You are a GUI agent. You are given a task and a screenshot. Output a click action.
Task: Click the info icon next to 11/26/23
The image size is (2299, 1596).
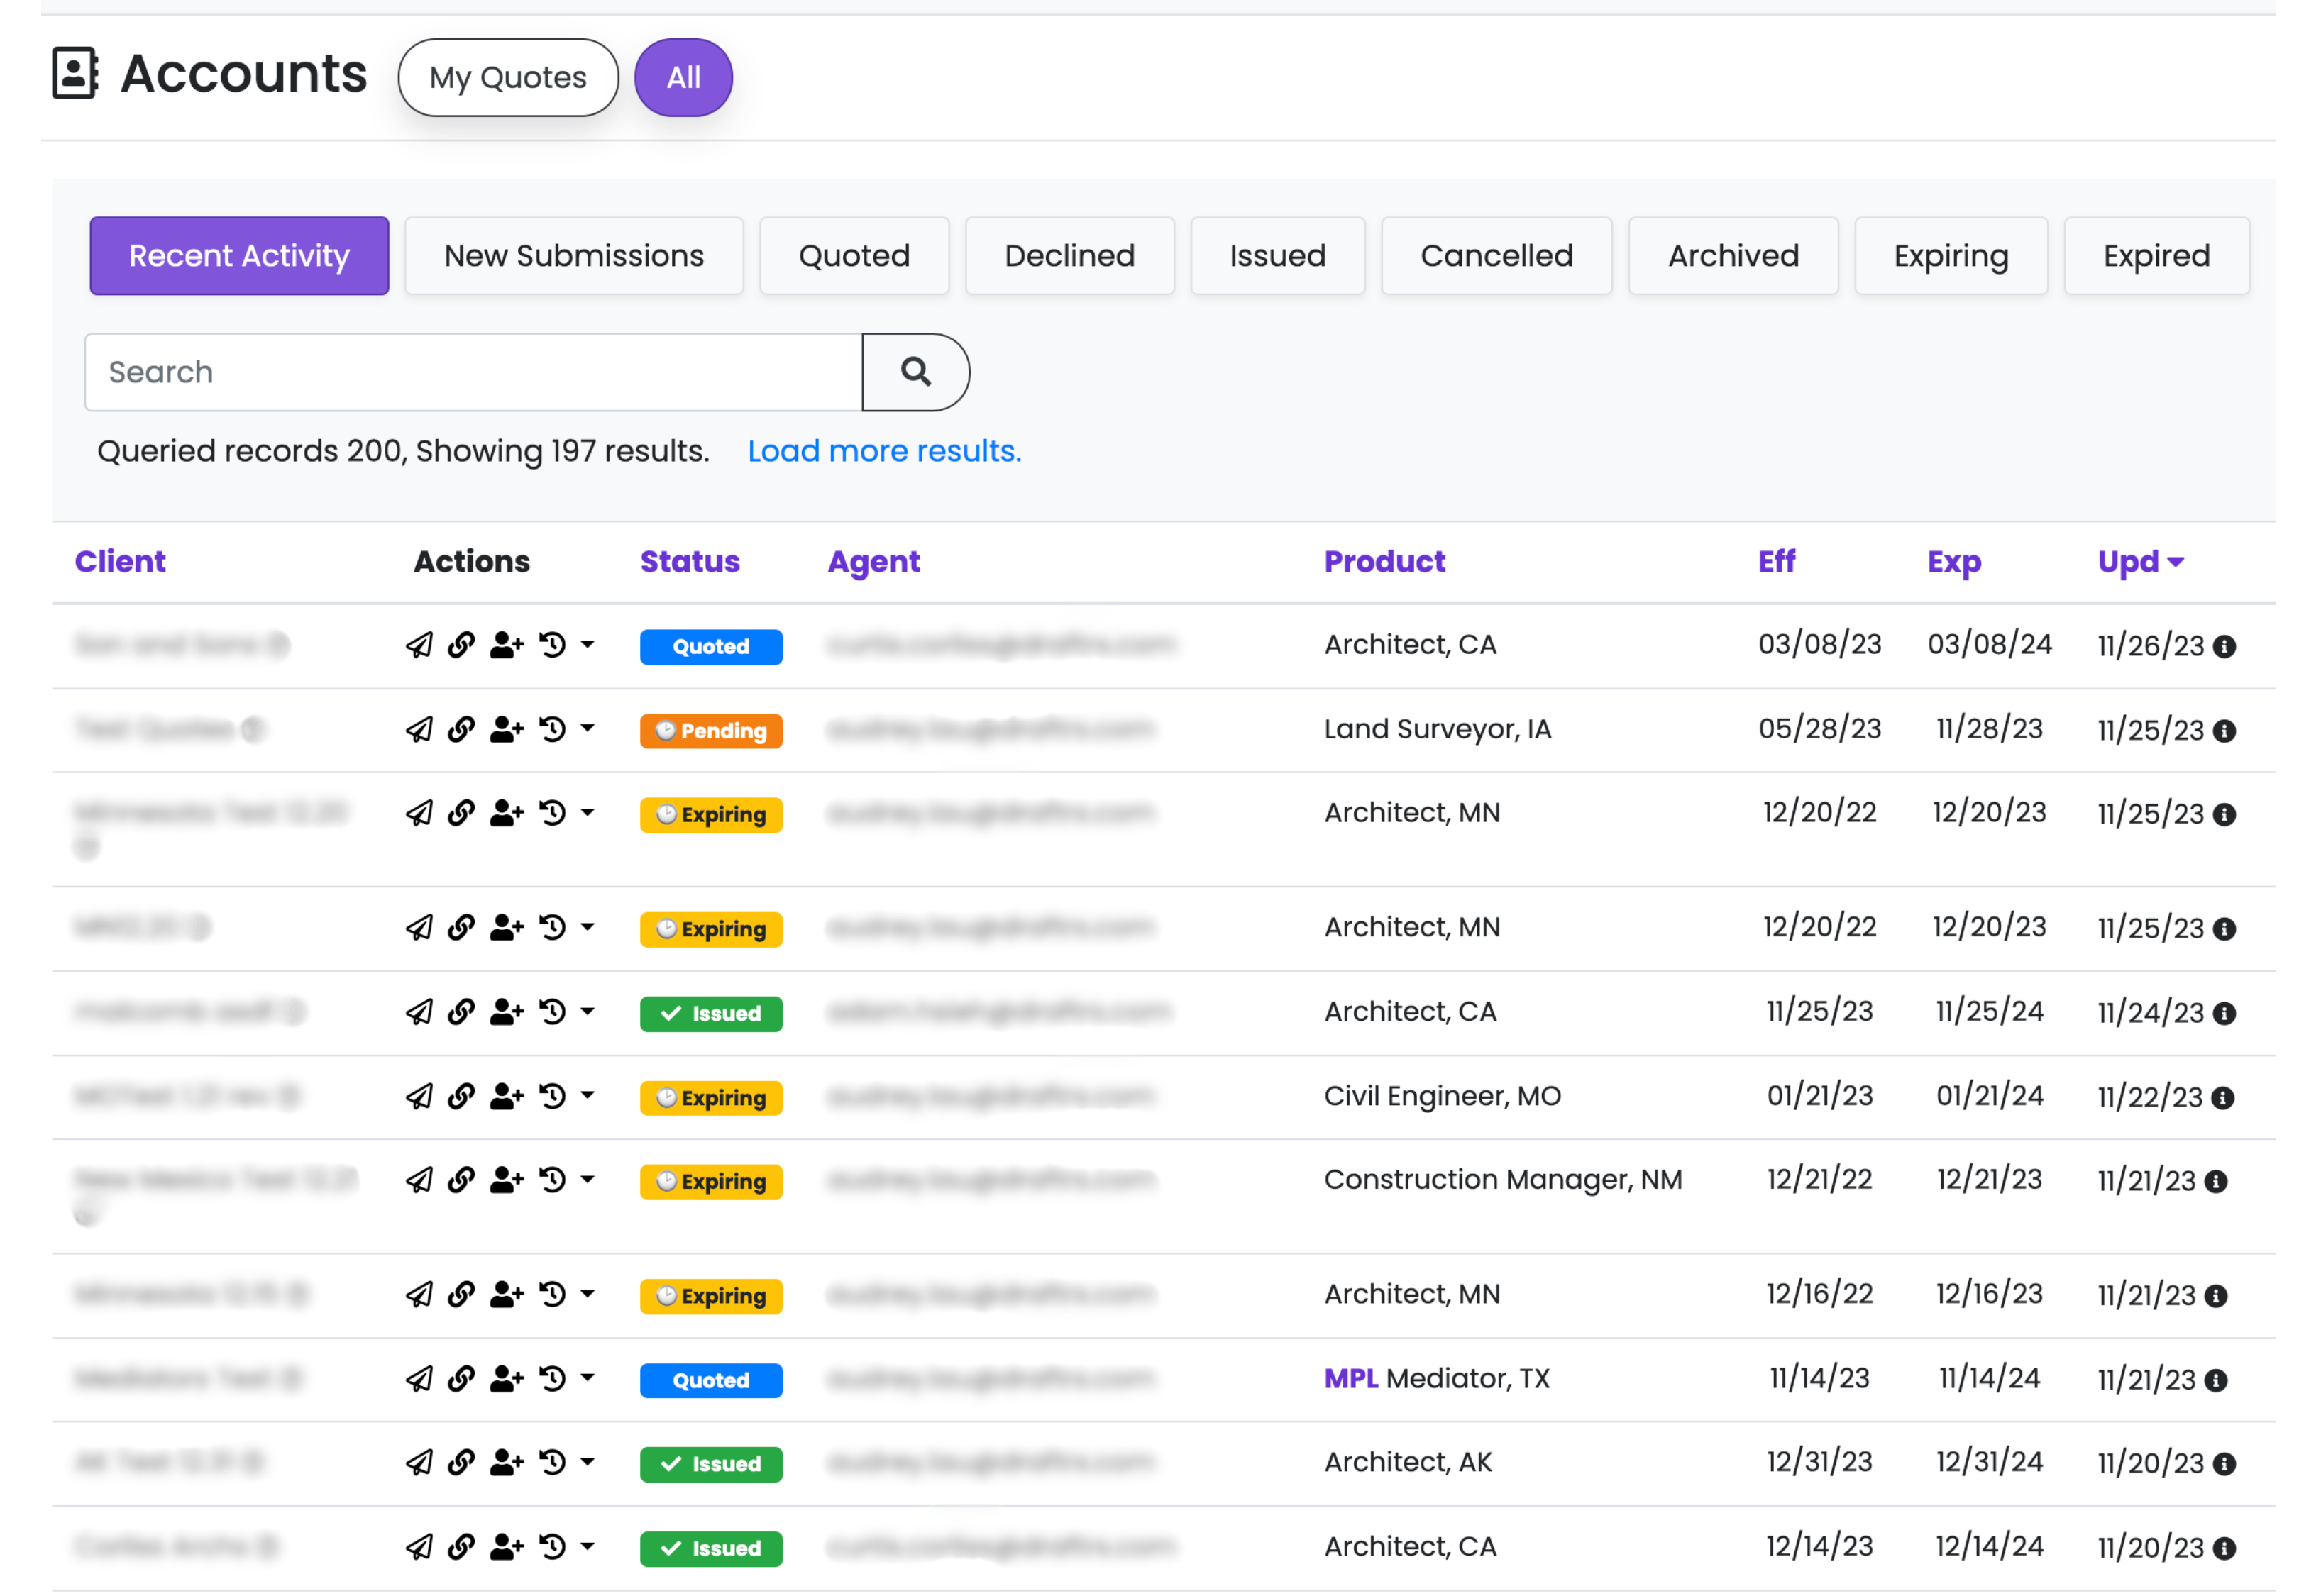(2225, 646)
